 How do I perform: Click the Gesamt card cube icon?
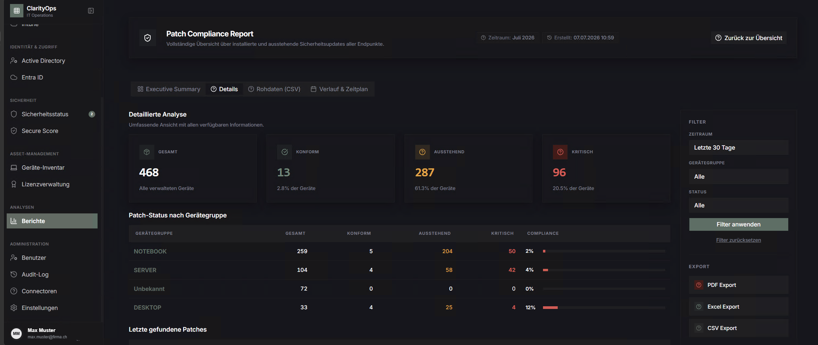147,152
